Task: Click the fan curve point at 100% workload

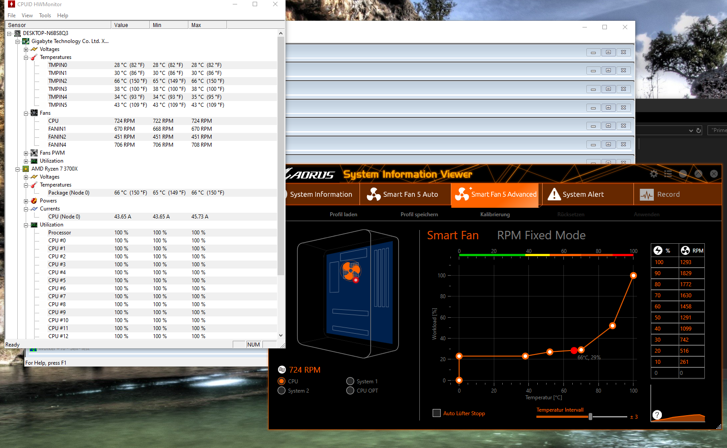Action: 633,276
